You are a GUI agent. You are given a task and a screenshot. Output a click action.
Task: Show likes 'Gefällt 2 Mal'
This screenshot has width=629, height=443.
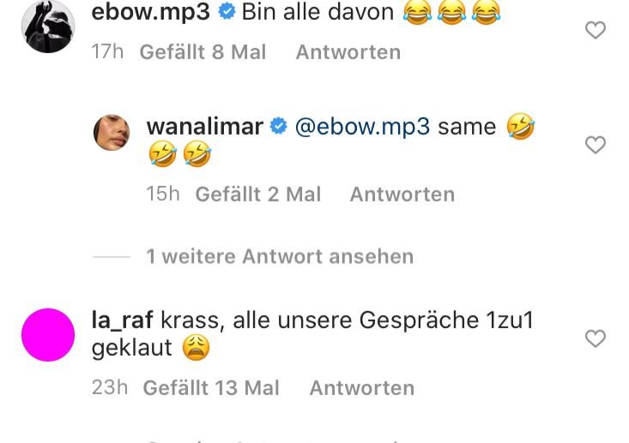point(257,195)
